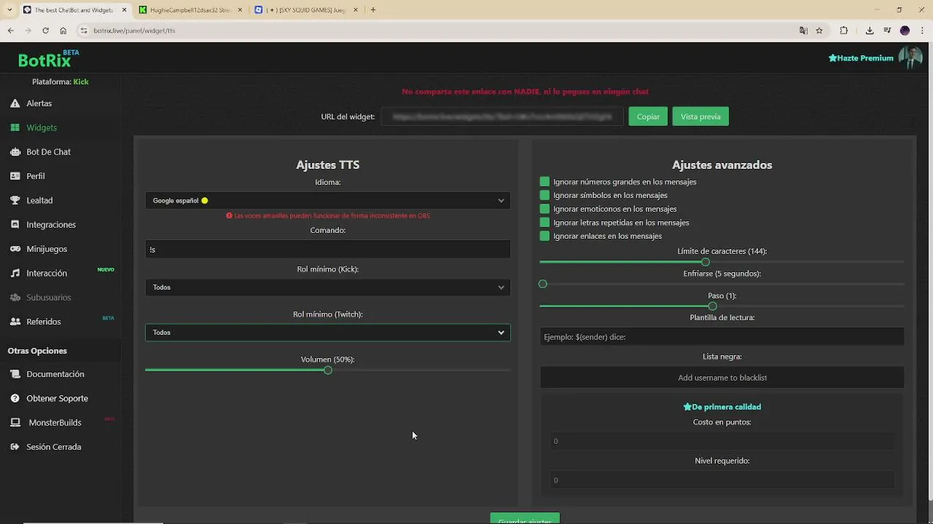Reload the page with browser refresh icon
The width and height of the screenshot is (933, 524).
click(x=45, y=31)
